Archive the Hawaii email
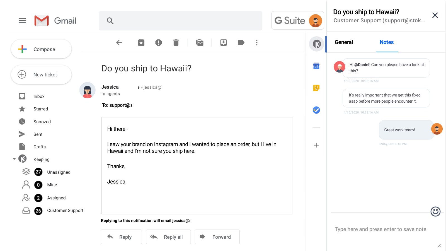Viewport: 446px width, 251px height. tap(141, 42)
